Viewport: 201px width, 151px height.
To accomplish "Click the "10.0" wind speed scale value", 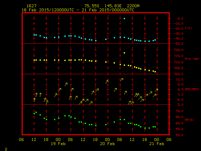I will (179, 80).
